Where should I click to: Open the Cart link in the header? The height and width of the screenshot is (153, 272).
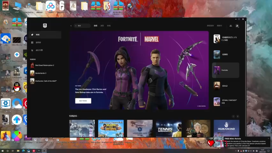219,26
